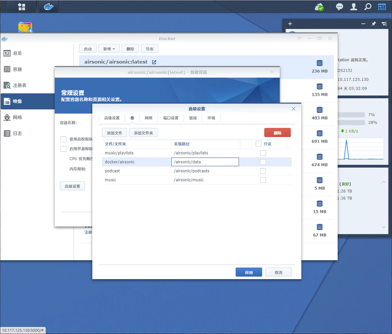This screenshot has width=392, height=334.
Task: Open the user account options icon
Action: [354, 7]
